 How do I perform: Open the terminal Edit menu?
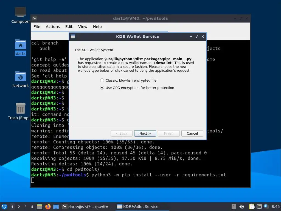[69, 27]
